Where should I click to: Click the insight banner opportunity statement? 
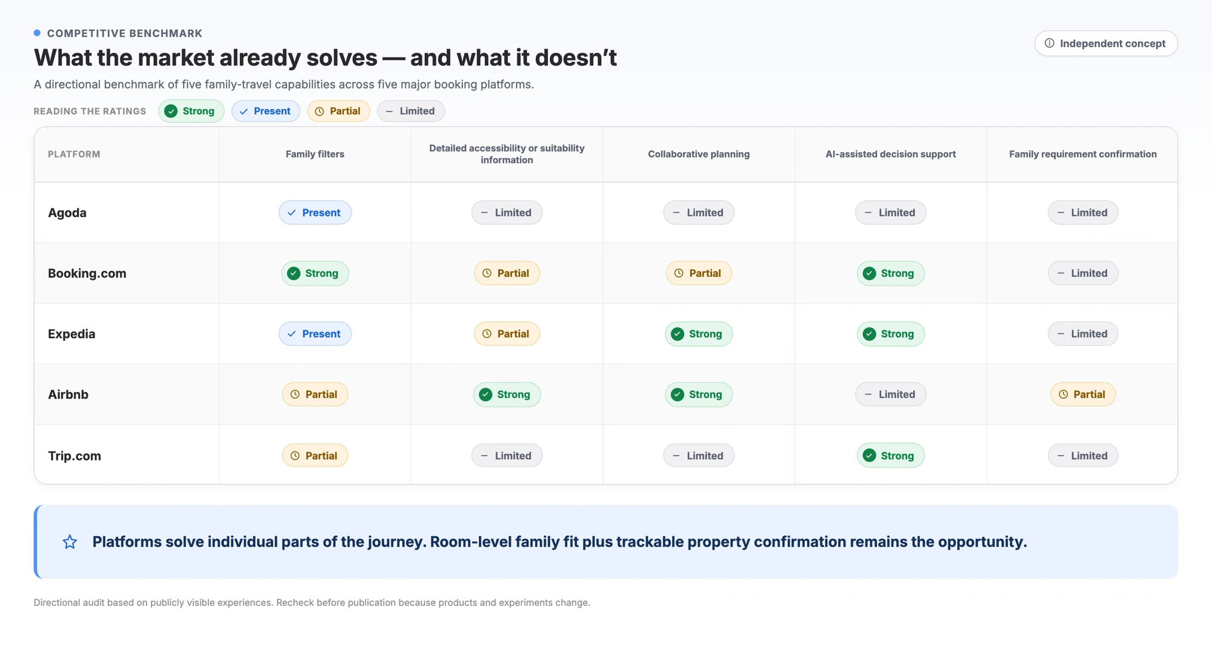[x=559, y=542]
